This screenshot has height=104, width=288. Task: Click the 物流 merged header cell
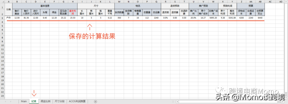138,6
